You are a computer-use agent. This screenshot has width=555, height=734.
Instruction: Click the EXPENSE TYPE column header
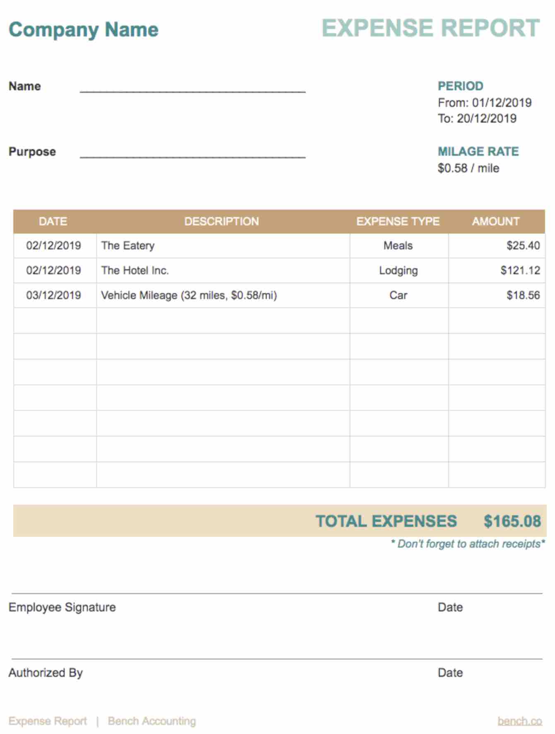tap(398, 221)
